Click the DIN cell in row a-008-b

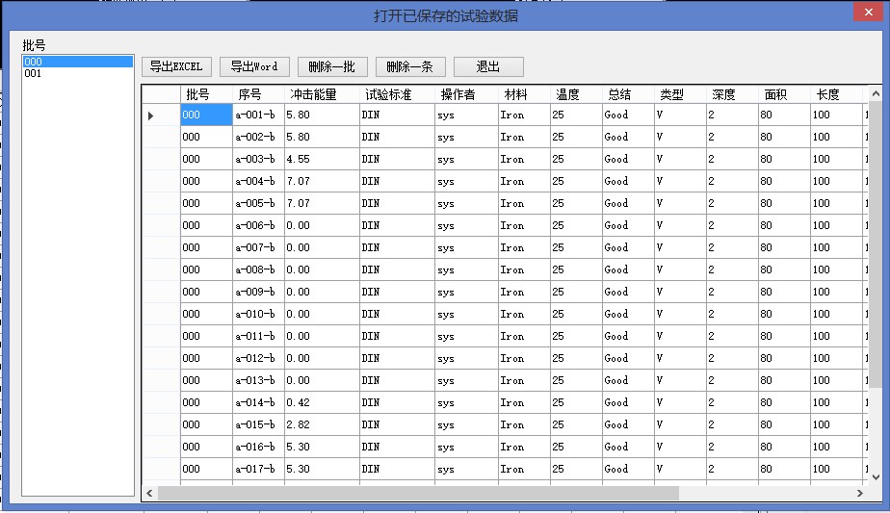tap(397, 269)
